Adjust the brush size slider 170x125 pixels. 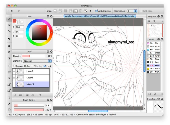[29, 105]
